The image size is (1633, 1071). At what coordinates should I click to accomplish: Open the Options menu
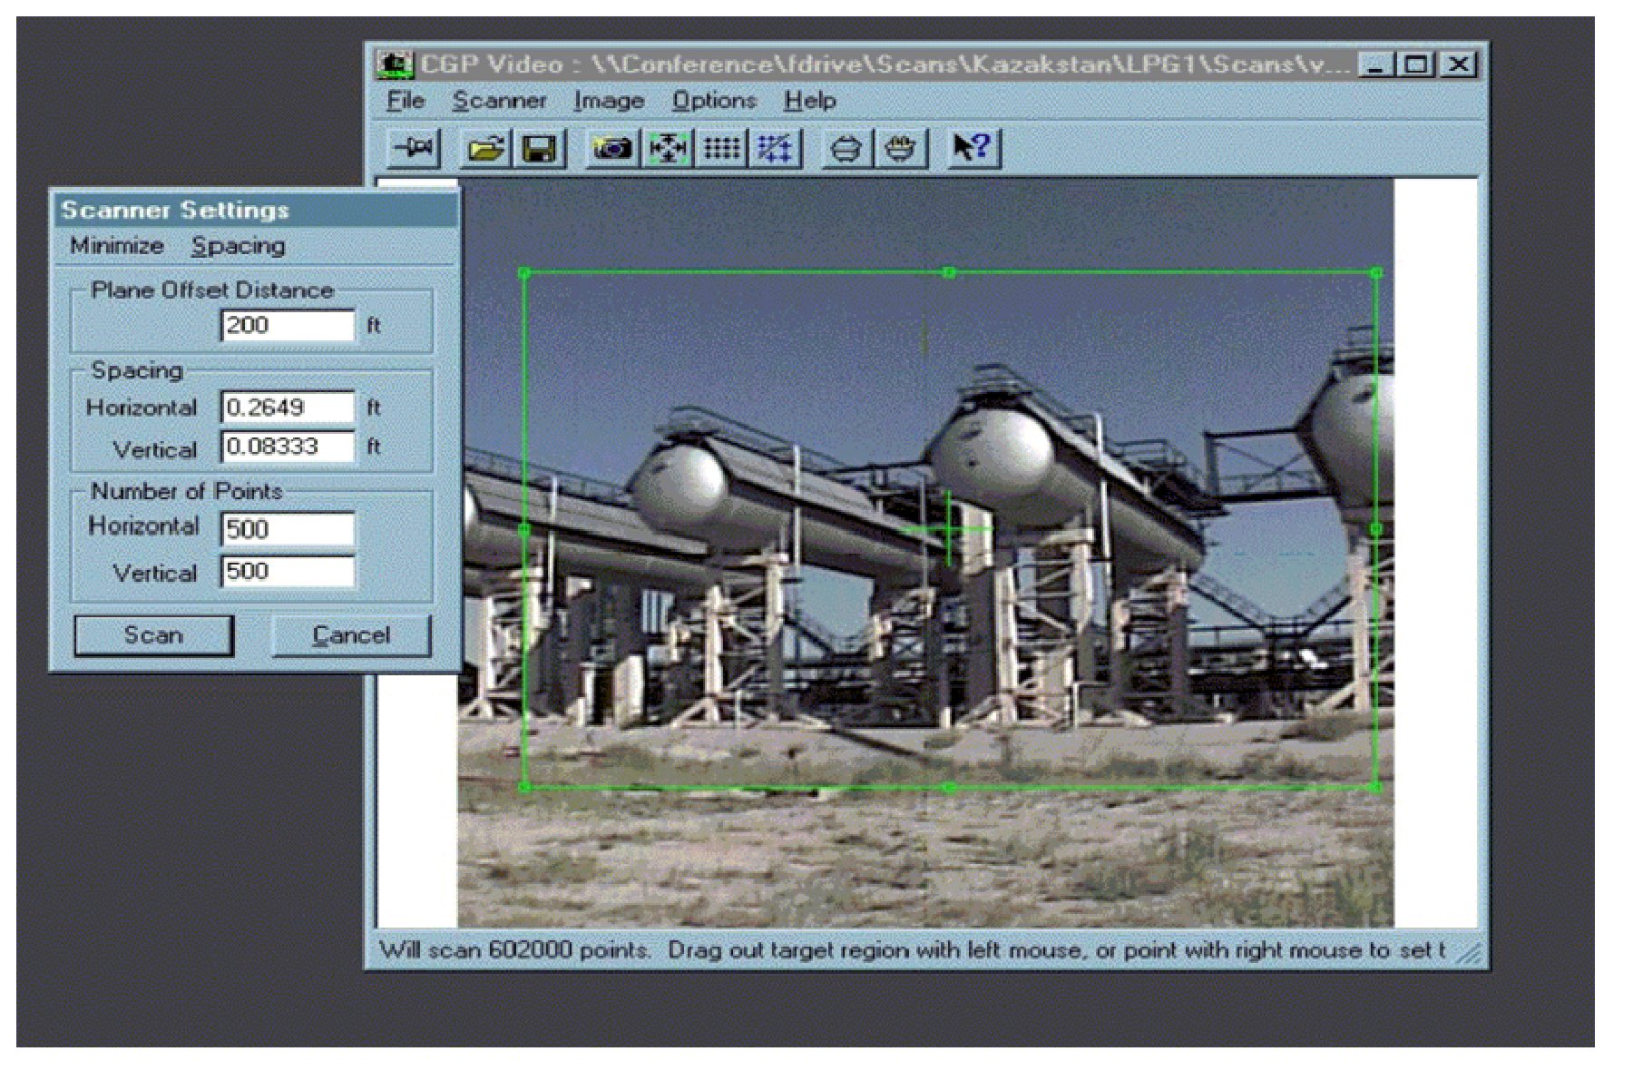(714, 101)
